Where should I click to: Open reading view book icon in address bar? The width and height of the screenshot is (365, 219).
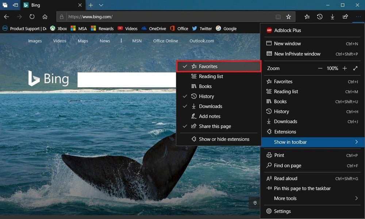point(278,17)
